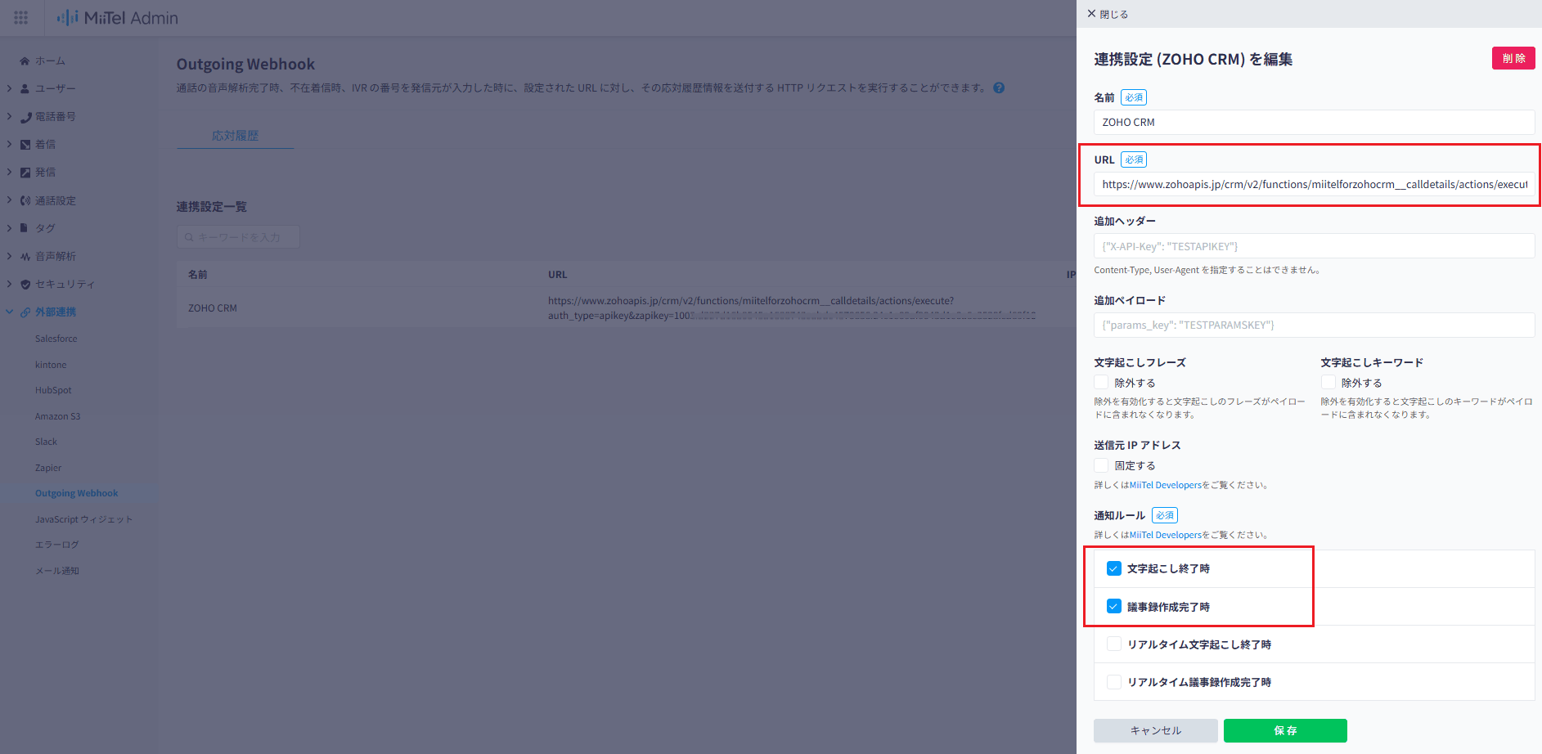
Task: Click the キーワードを入力 search field
Action: (238, 237)
